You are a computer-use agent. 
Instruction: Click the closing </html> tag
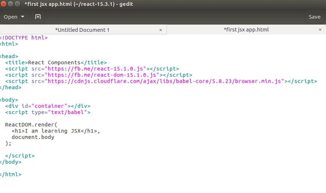pos(11,174)
